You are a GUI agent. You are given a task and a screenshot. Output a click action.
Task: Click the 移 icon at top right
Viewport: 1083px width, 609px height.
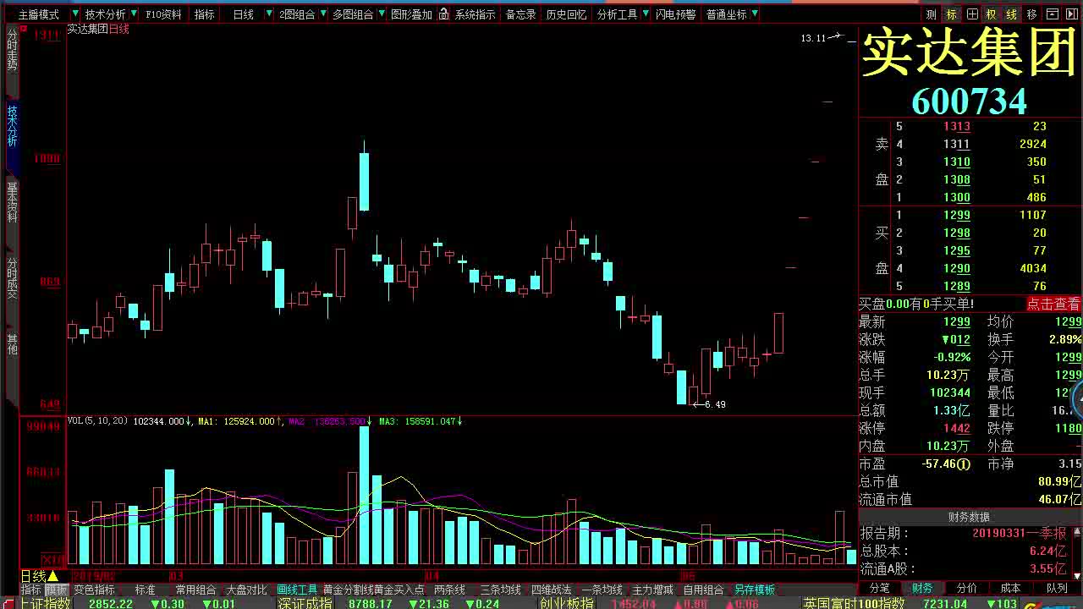(x=1031, y=14)
